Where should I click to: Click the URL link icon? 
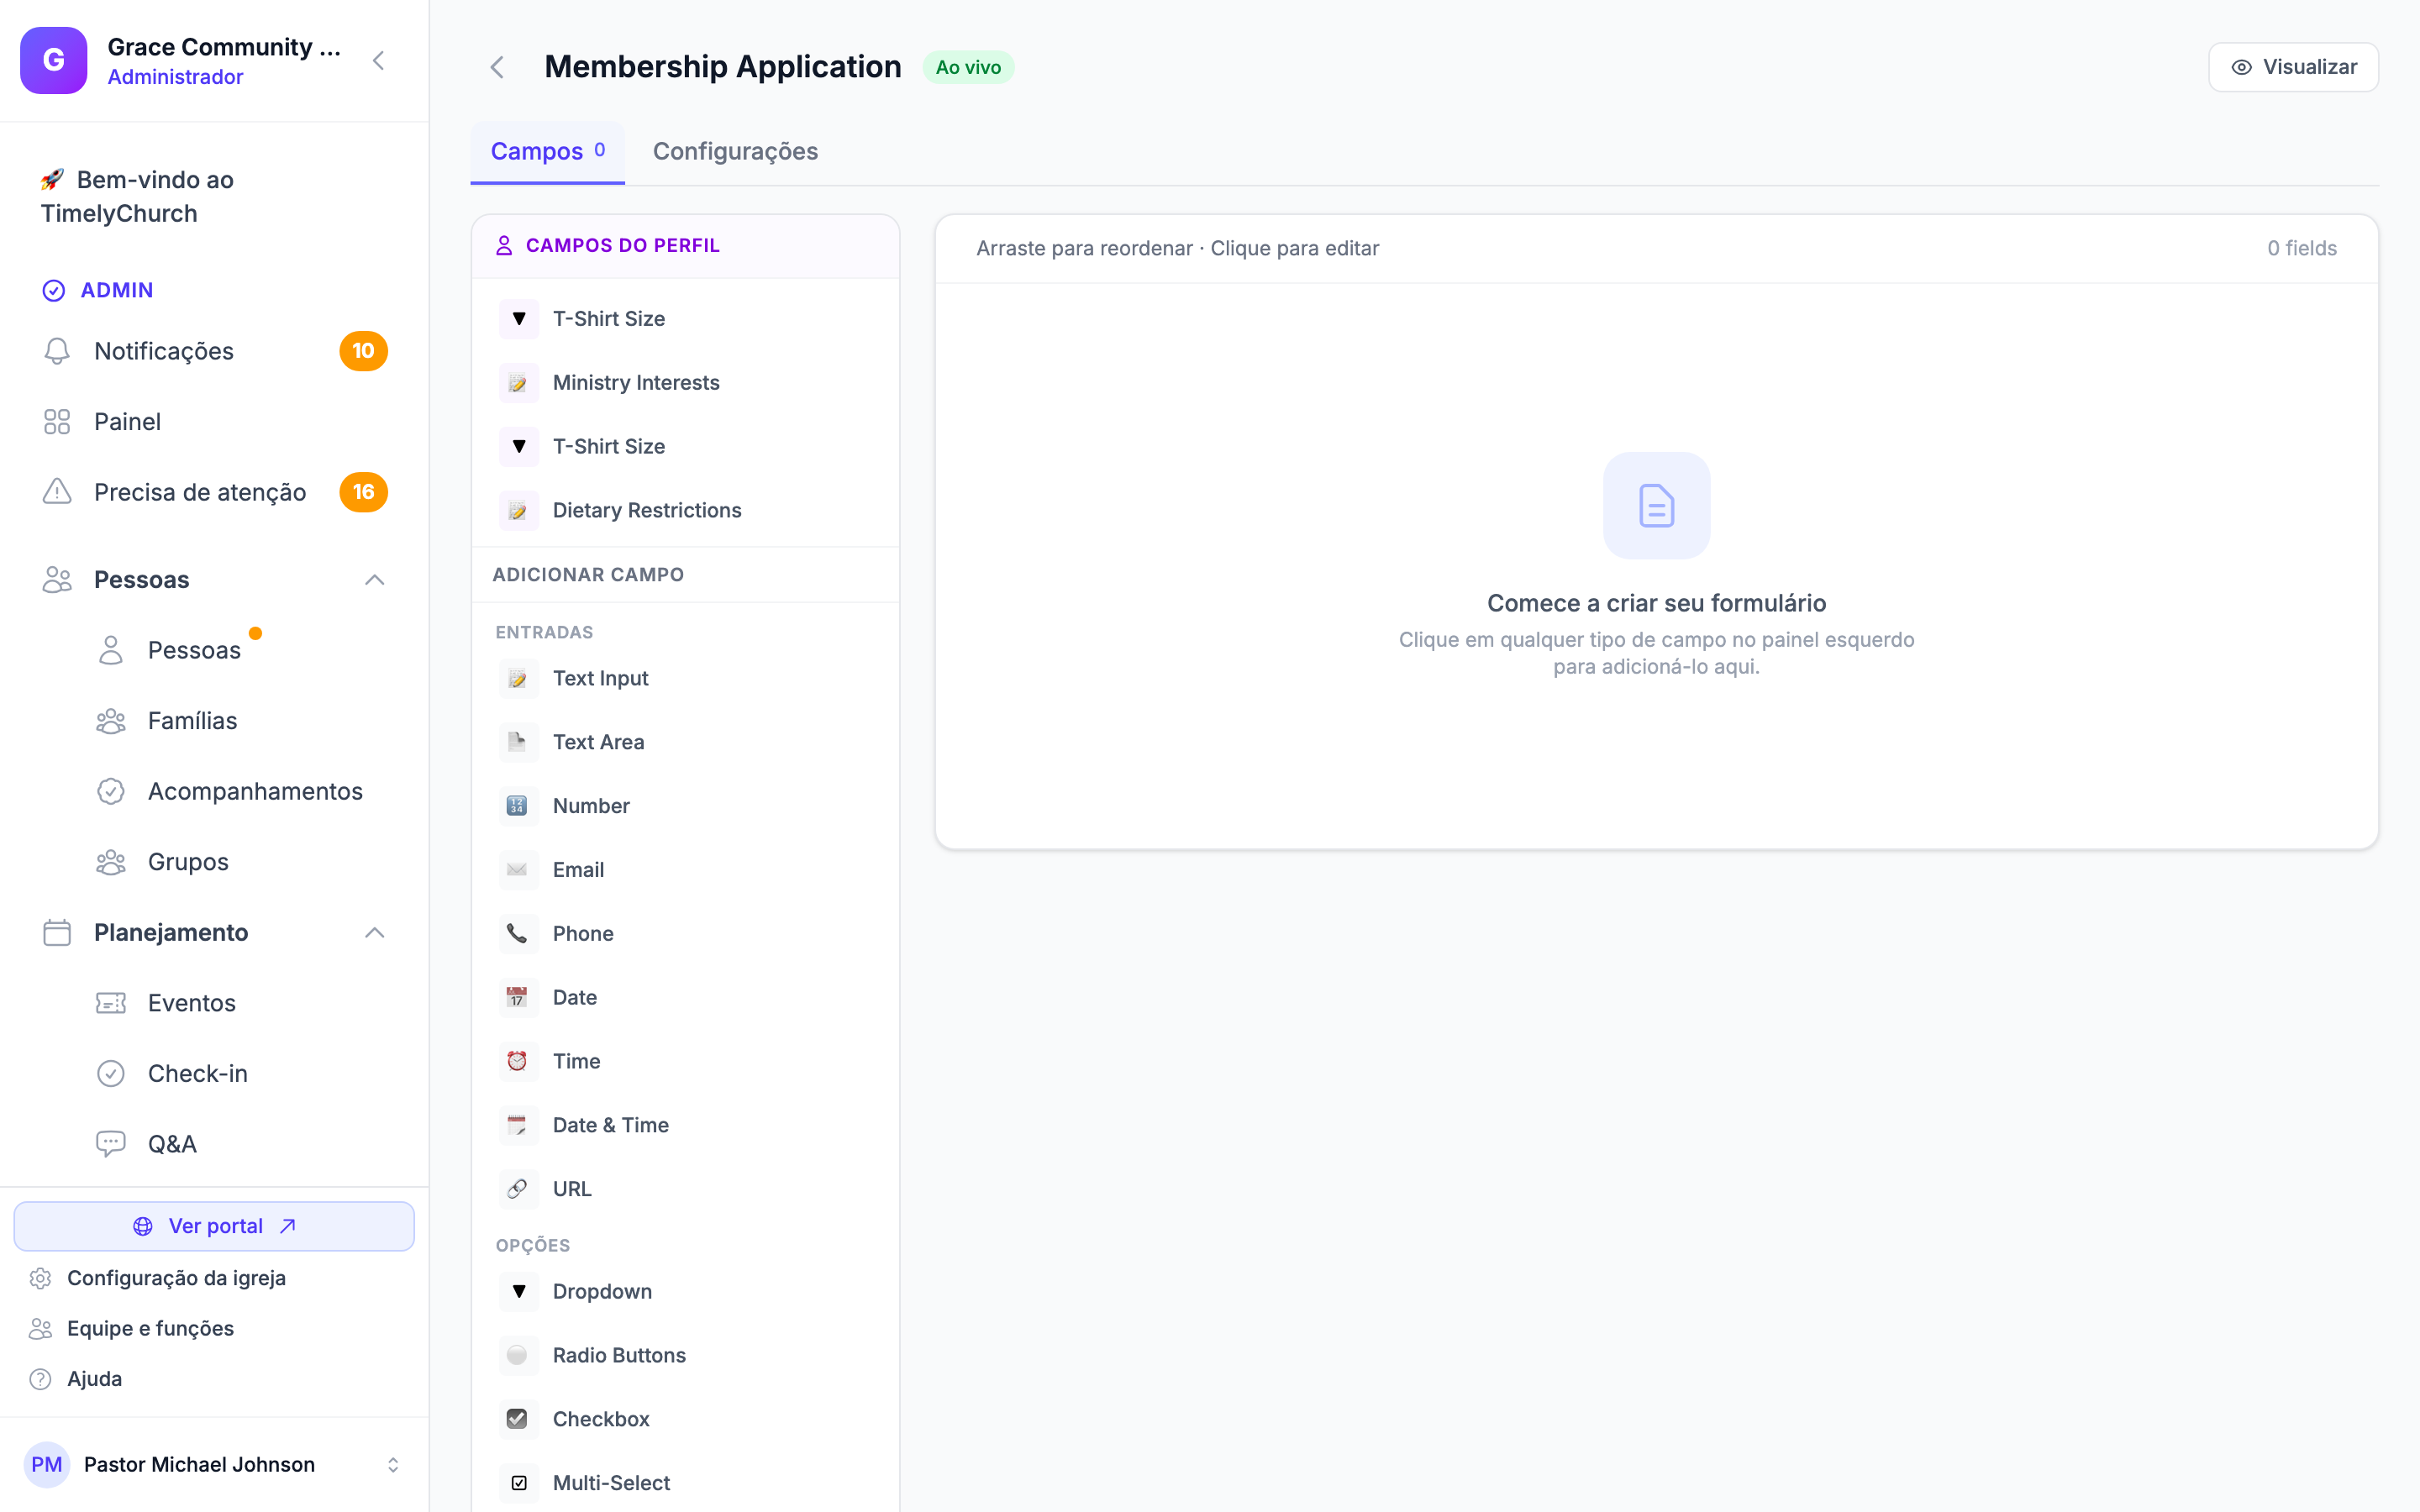tap(518, 1190)
